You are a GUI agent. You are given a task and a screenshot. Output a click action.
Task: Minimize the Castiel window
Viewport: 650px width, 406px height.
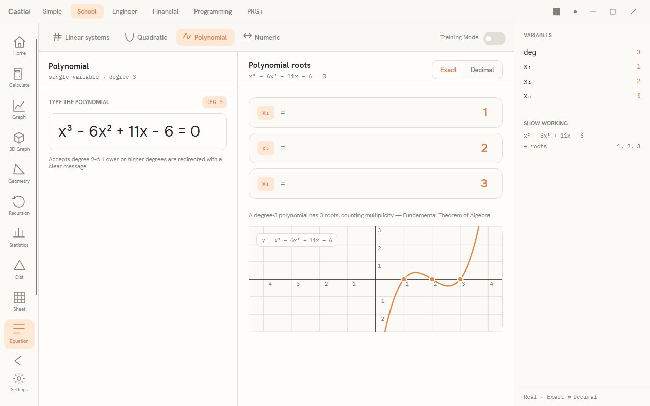(593, 12)
